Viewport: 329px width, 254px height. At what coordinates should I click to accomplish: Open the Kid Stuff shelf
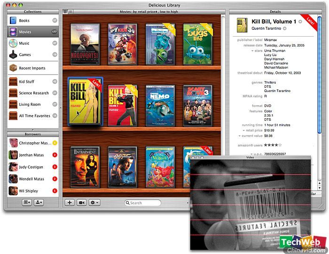[33, 82]
